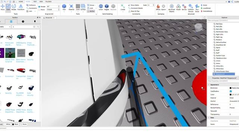Open the Toolbox category dropdown
239x134 pixels.
tap(5, 27)
